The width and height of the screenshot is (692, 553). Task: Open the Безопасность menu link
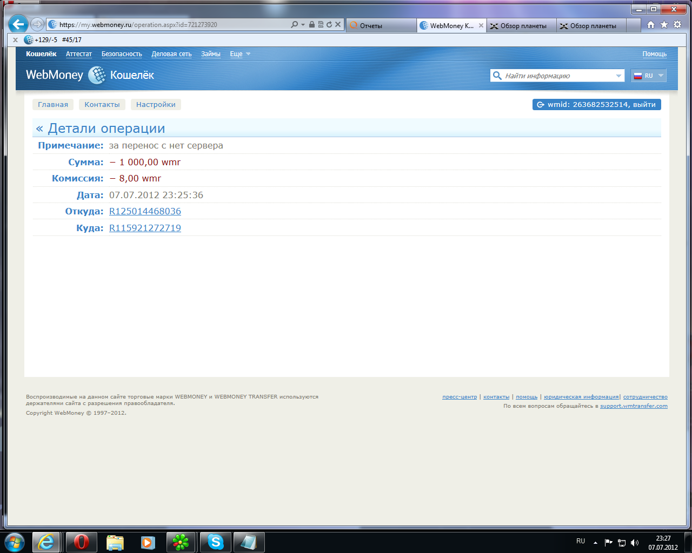click(122, 54)
